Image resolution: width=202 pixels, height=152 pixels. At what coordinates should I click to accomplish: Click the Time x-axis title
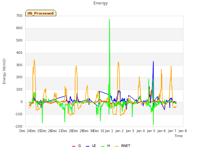click(178, 136)
